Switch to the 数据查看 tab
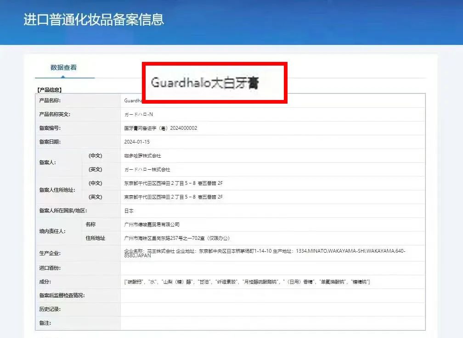463x338 pixels. click(x=63, y=67)
